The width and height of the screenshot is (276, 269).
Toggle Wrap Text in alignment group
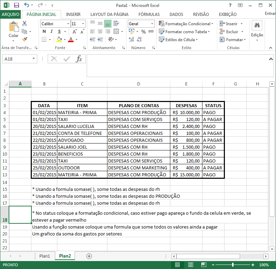point(116,24)
